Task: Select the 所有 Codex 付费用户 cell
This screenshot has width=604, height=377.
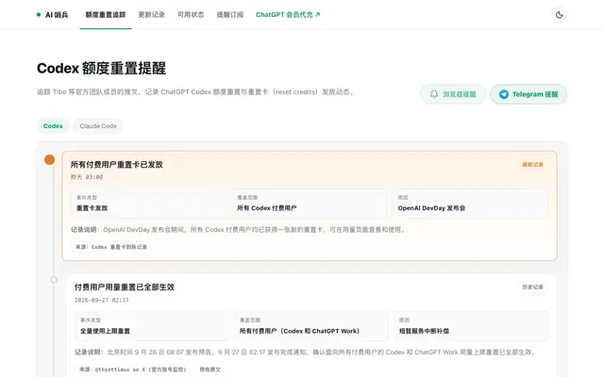Action: 311,204
